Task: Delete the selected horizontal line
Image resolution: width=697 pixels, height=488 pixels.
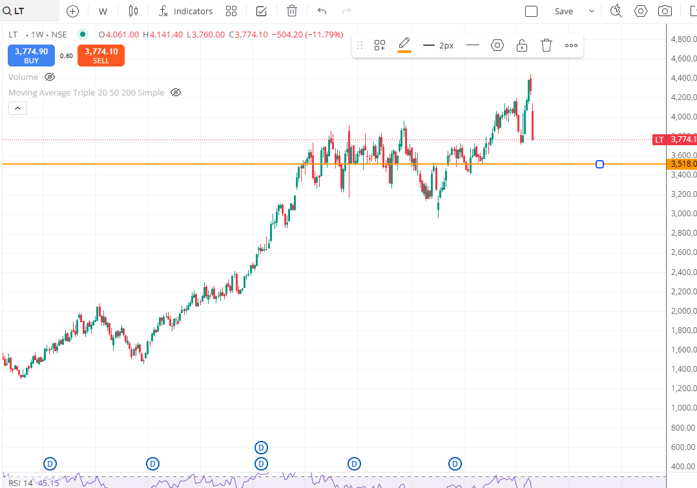Action: click(546, 45)
